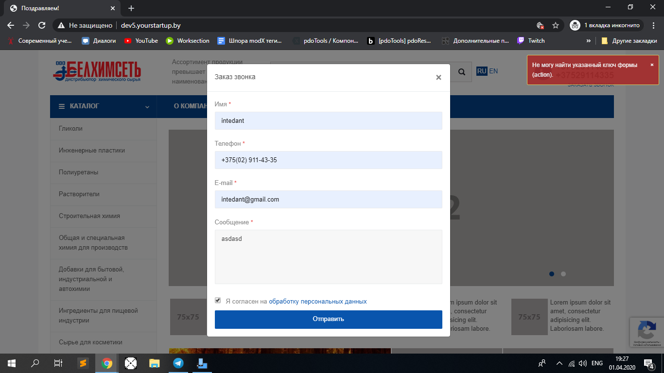Submit the form with "Отправить"
Screen dimensions: 664x373
click(x=329, y=319)
